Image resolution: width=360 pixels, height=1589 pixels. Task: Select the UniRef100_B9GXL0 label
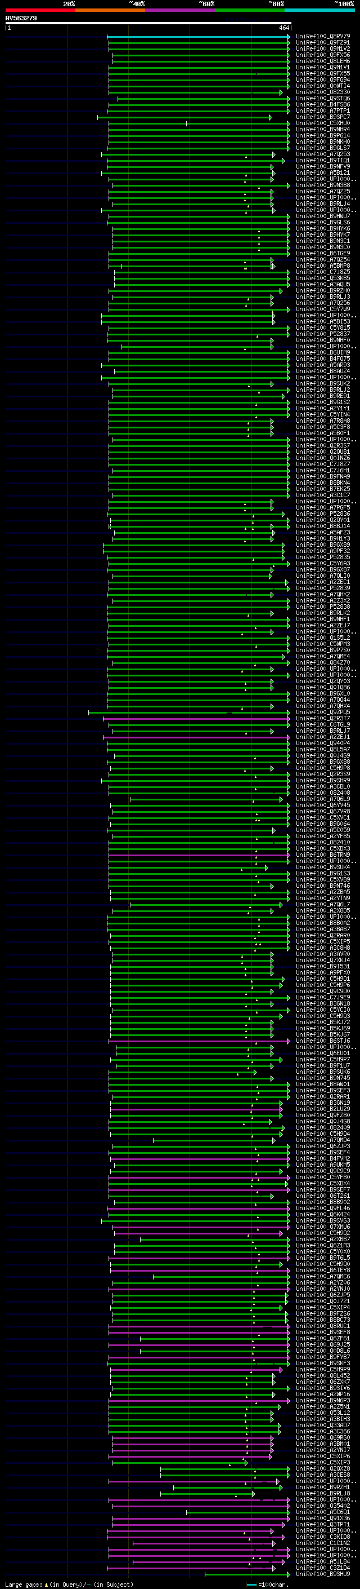(x=323, y=693)
